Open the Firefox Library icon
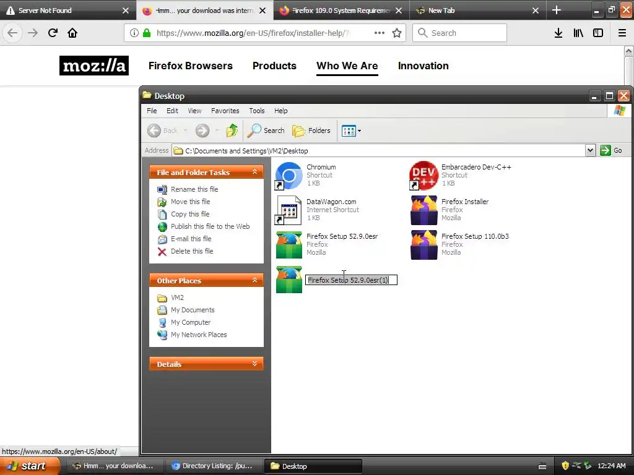Image resolution: width=634 pixels, height=475 pixels. tap(578, 33)
